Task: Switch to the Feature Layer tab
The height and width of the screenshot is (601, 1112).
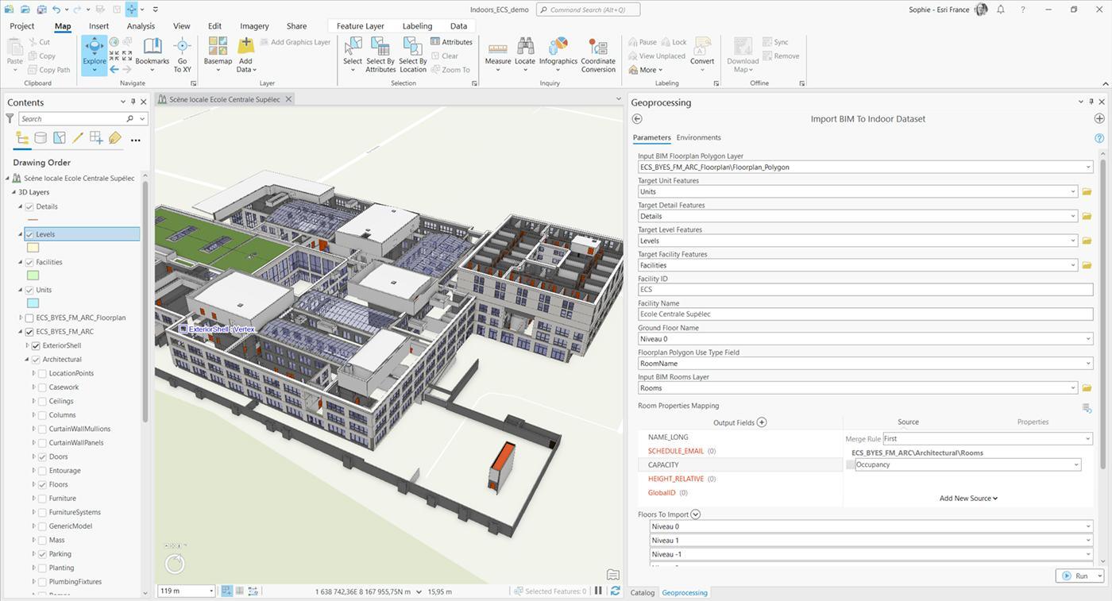Action: (x=361, y=26)
